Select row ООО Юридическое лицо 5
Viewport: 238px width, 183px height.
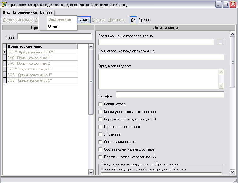click(42, 80)
